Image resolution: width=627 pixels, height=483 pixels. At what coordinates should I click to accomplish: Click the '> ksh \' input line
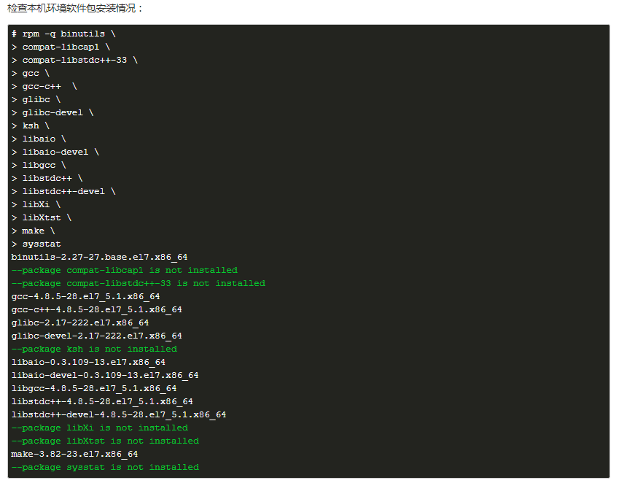coord(31,126)
